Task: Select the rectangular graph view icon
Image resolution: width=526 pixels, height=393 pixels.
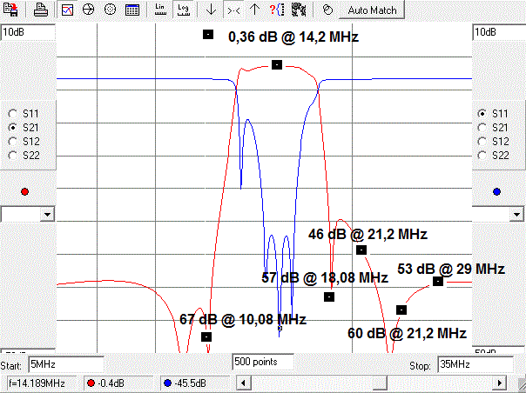Action: coord(67,10)
